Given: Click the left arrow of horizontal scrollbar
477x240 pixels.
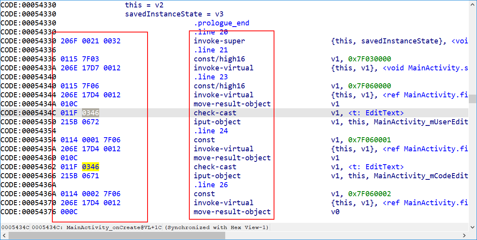Looking at the screenshot, I should click(x=4, y=235).
